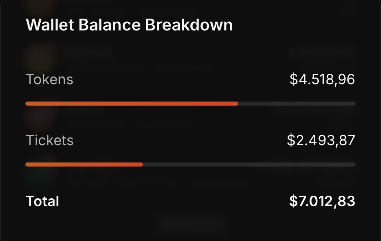Screen dimensions: 381x241
Task: Click the far right end of Tokens track
Action: [x=355, y=104]
